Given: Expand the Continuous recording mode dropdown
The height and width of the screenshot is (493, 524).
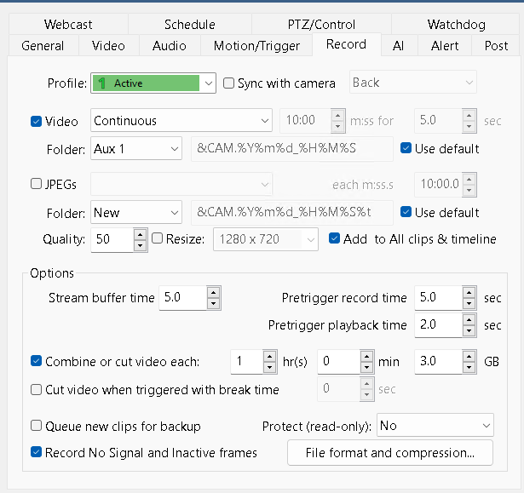Looking at the screenshot, I should [x=181, y=120].
